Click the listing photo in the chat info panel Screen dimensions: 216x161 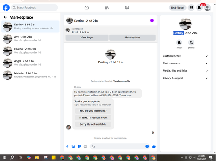(185, 24)
